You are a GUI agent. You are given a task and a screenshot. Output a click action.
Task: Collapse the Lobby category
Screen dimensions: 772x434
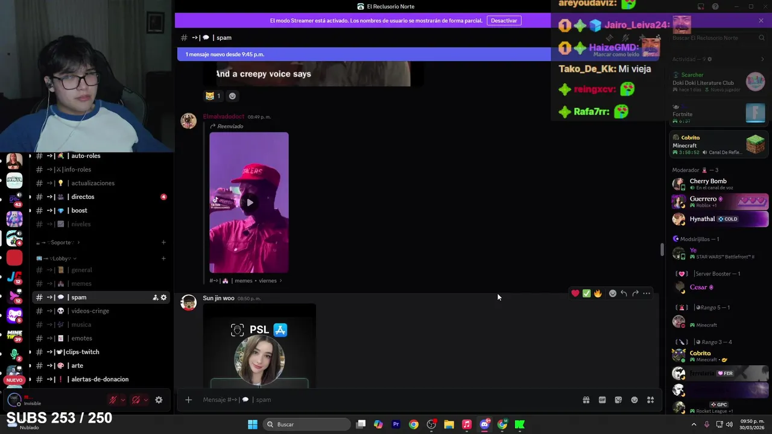(56, 259)
